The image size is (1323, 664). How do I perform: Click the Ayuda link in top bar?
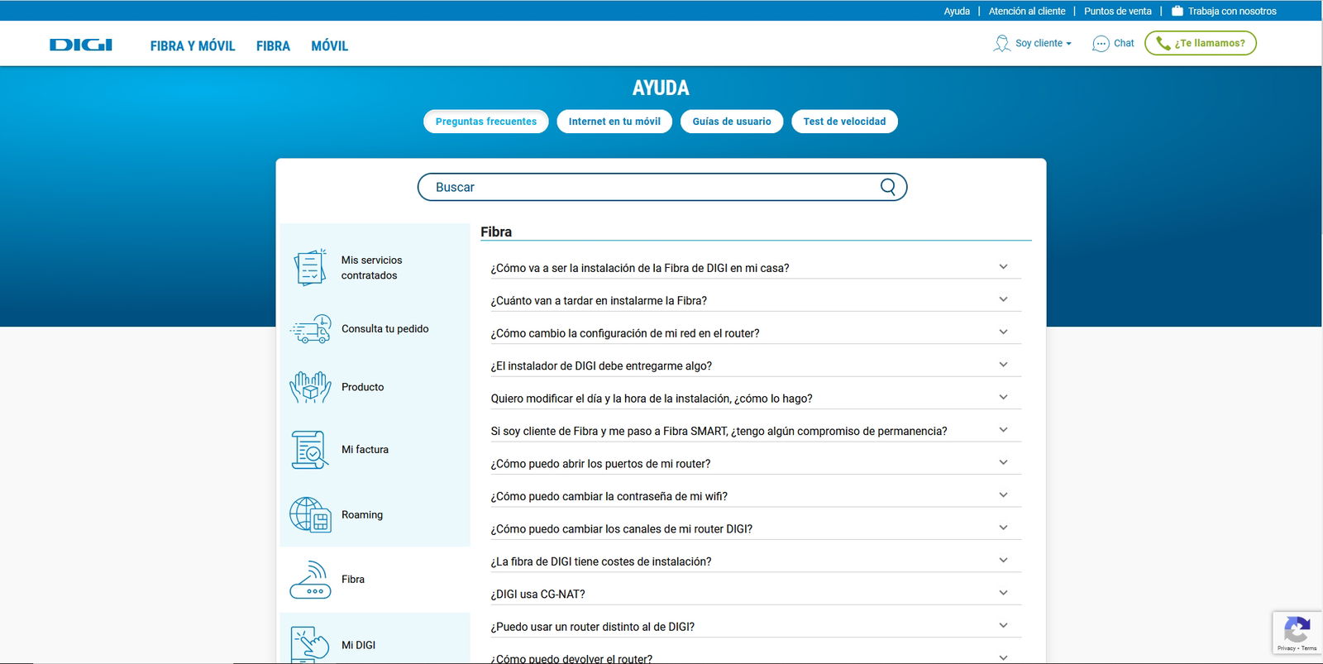point(957,11)
